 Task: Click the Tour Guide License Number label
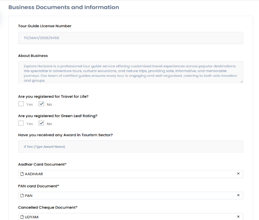pos(45,26)
